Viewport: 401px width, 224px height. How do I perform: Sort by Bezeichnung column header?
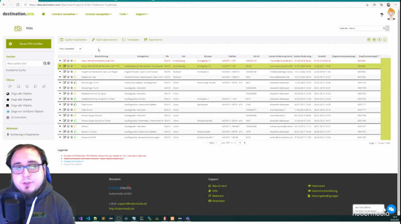click(x=101, y=56)
